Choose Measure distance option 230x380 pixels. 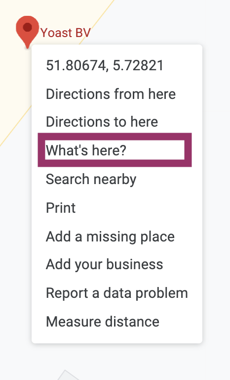tap(103, 322)
